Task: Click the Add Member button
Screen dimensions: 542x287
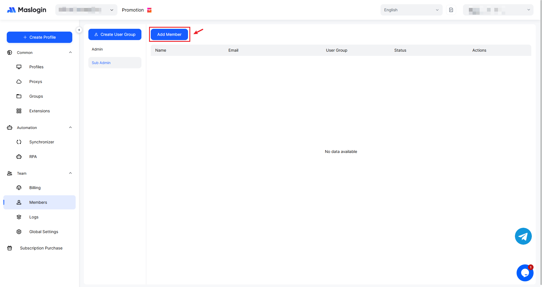Action: [x=169, y=34]
